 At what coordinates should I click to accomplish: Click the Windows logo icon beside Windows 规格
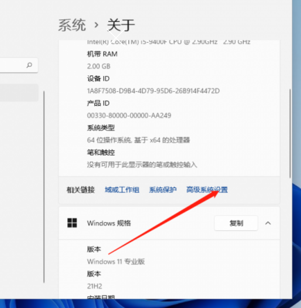coord(72,223)
